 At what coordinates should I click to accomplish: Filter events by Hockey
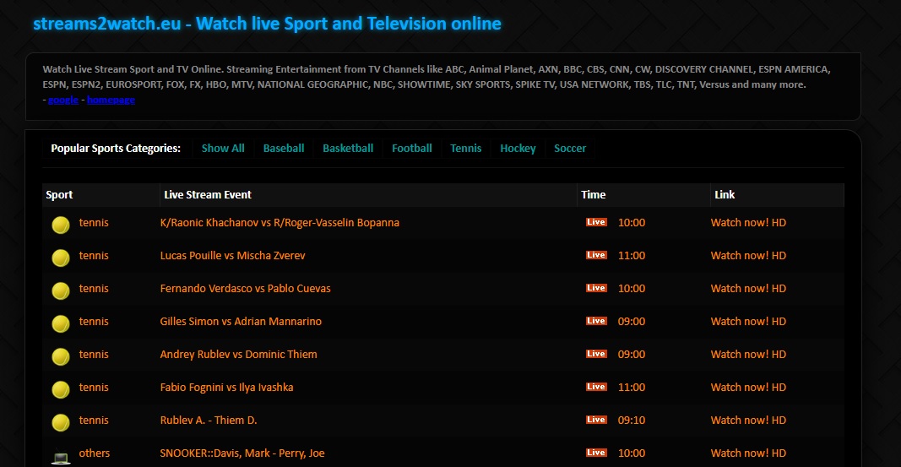tap(518, 148)
